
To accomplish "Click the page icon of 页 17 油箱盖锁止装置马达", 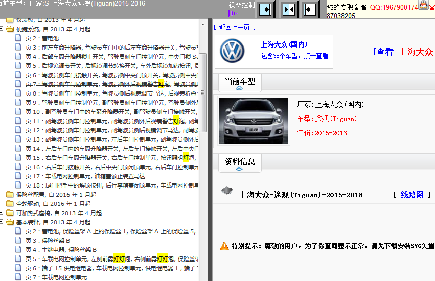I will (18, 176).
